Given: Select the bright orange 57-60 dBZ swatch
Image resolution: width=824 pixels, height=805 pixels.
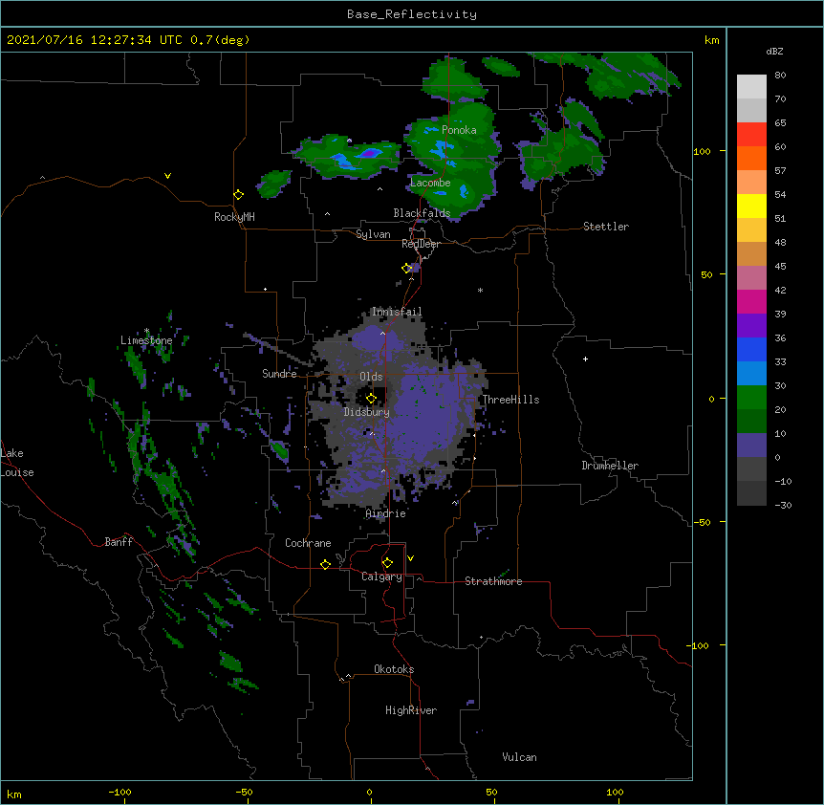Looking at the screenshot, I should 751,158.
